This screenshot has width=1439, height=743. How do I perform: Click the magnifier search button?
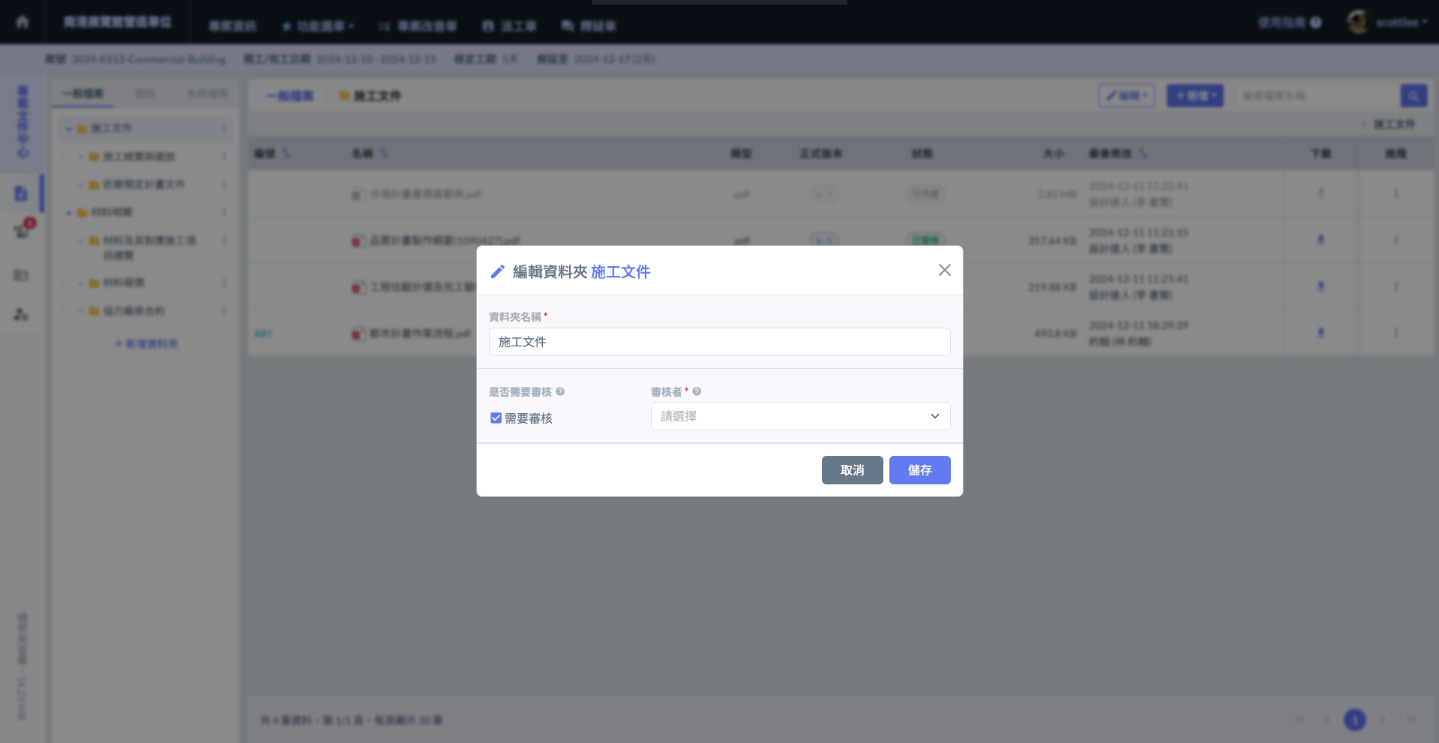tap(1414, 96)
